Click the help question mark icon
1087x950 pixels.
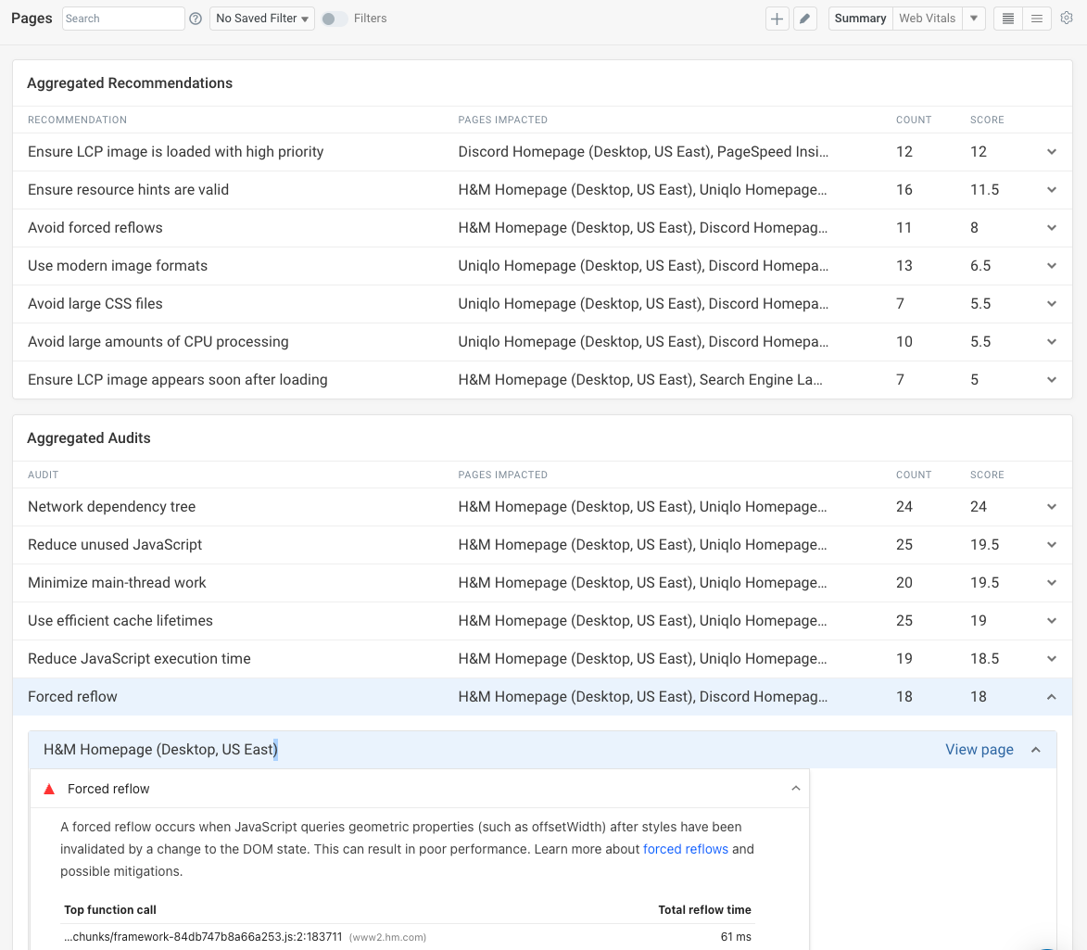point(196,19)
